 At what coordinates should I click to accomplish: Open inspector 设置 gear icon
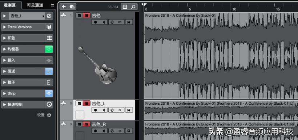pos(49,115)
